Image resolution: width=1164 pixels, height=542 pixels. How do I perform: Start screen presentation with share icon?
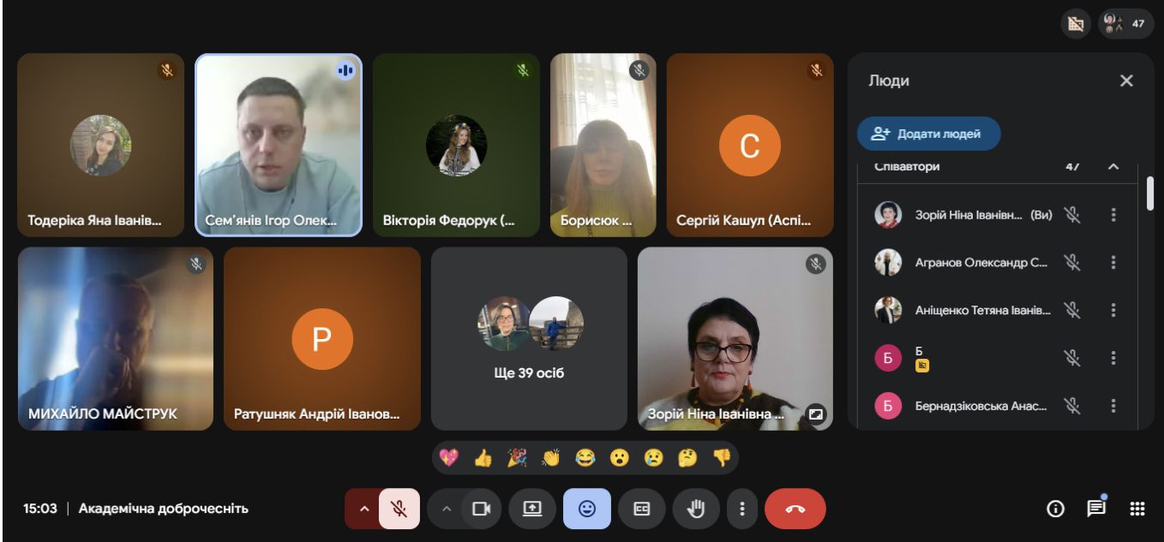pos(532,509)
